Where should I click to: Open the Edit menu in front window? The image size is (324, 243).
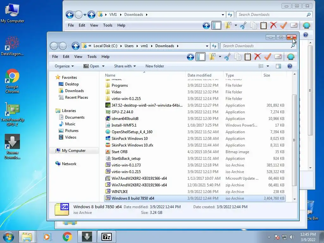[66, 57]
